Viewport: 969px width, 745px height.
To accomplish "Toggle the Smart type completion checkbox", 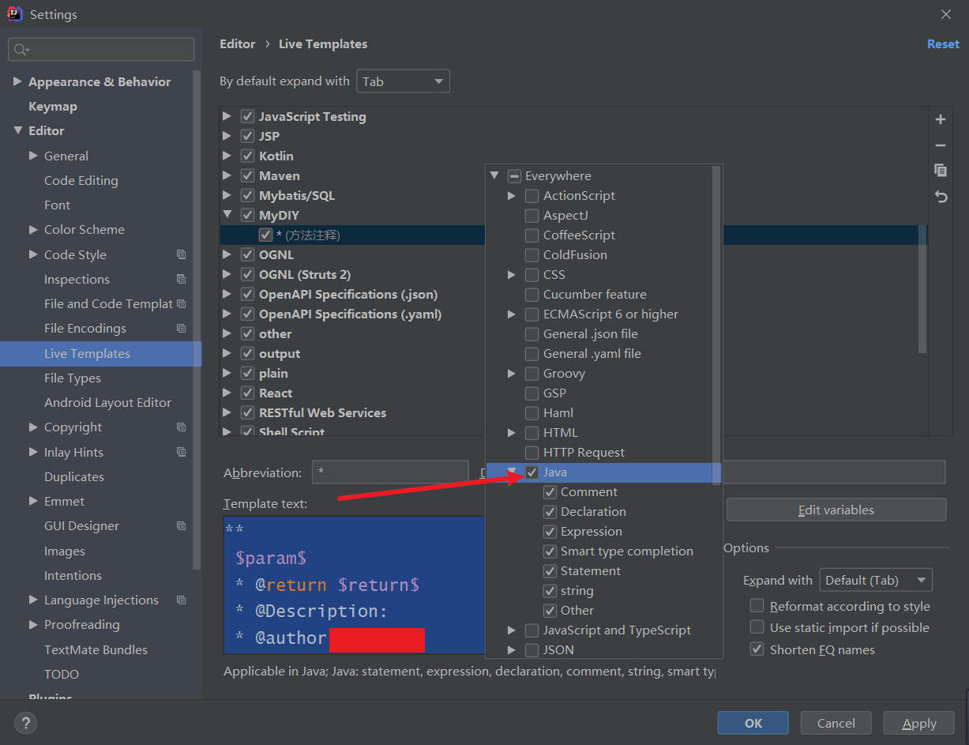I will (550, 551).
